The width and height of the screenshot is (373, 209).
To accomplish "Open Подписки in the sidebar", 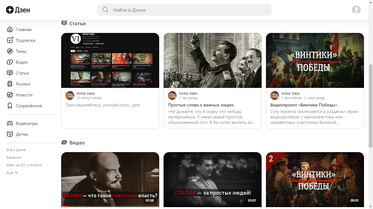I will [x=26, y=41].
